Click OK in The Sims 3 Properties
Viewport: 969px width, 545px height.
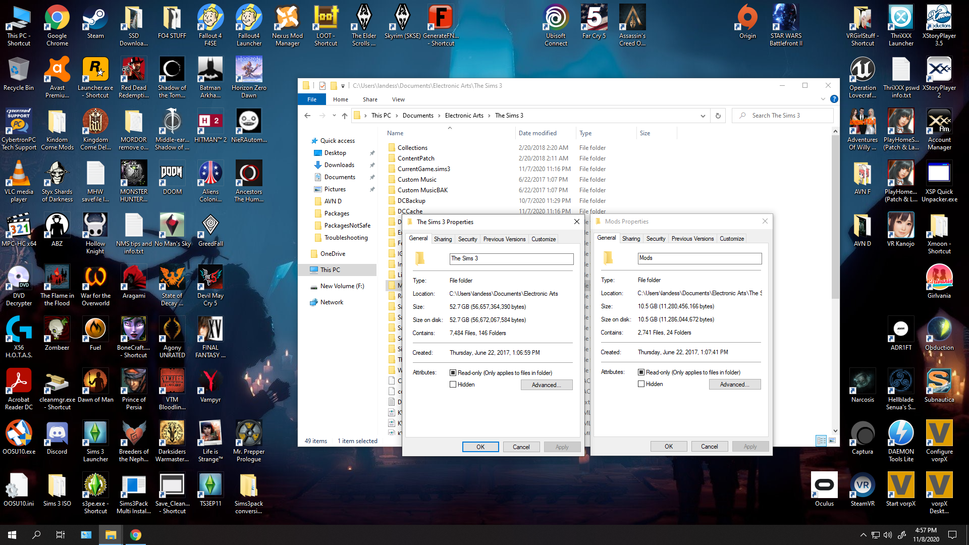pyautogui.click(x=480, y=447)
